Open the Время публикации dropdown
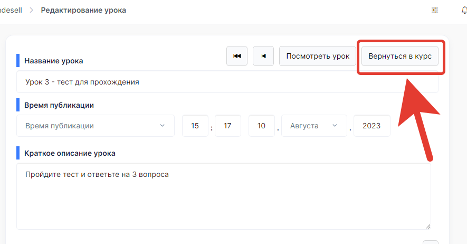 point(96,126)
